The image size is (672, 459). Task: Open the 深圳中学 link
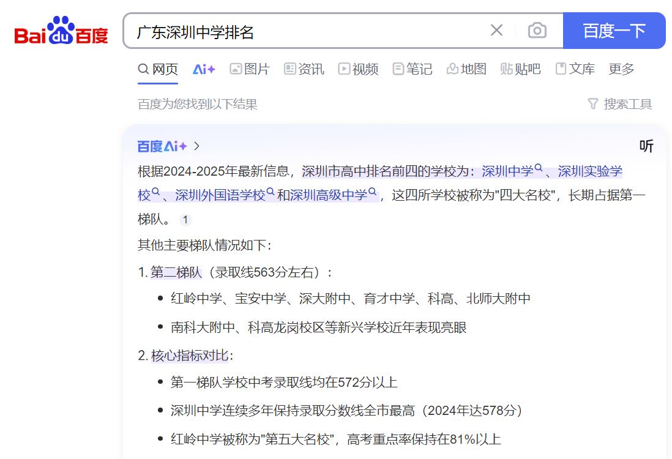pos(507,171)
